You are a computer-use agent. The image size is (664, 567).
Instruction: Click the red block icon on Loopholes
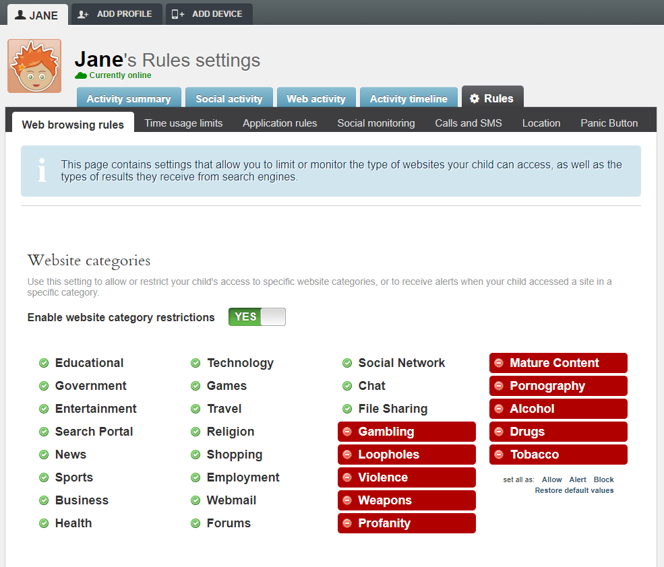347,455
